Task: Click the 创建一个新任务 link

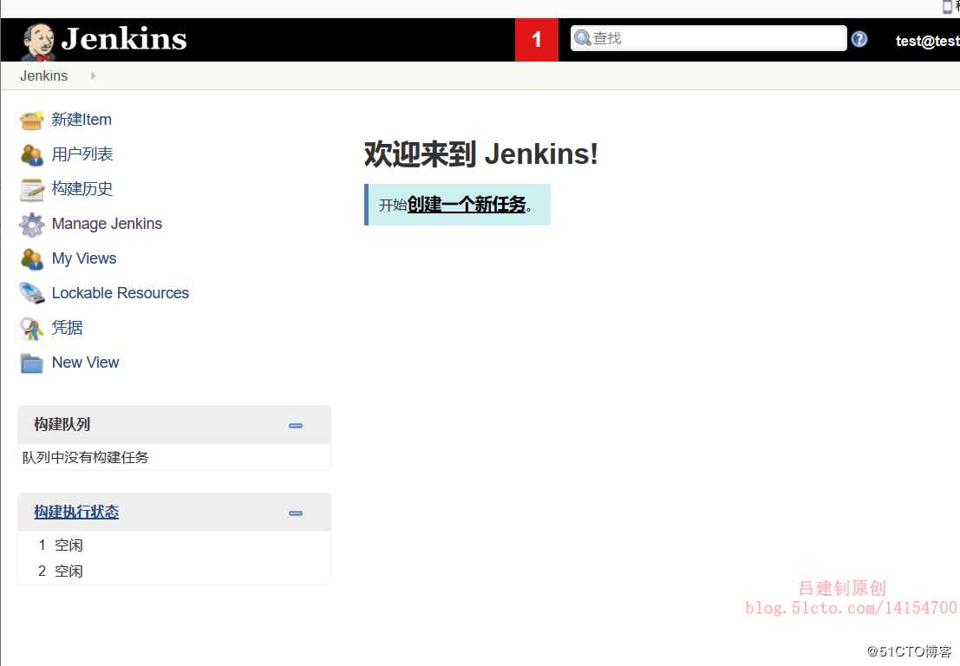Action: point(467,205)
